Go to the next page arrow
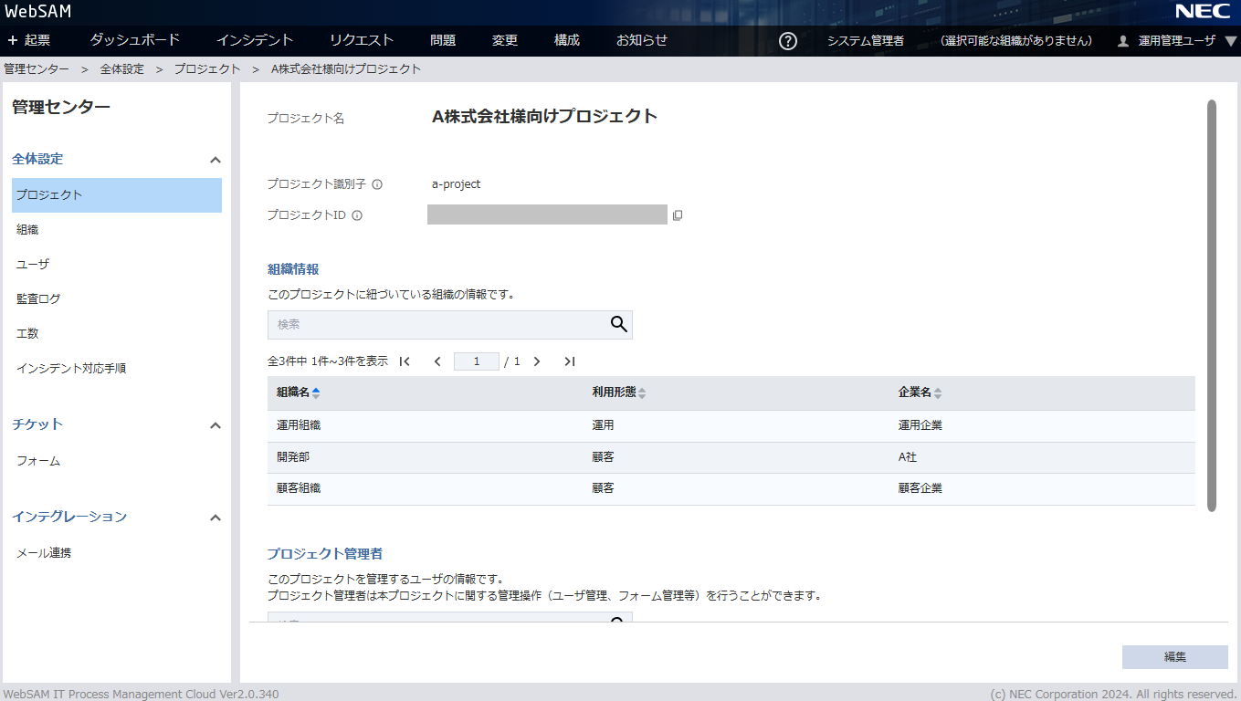Viewport: 1241px width, 701px height. click(537, 361)
